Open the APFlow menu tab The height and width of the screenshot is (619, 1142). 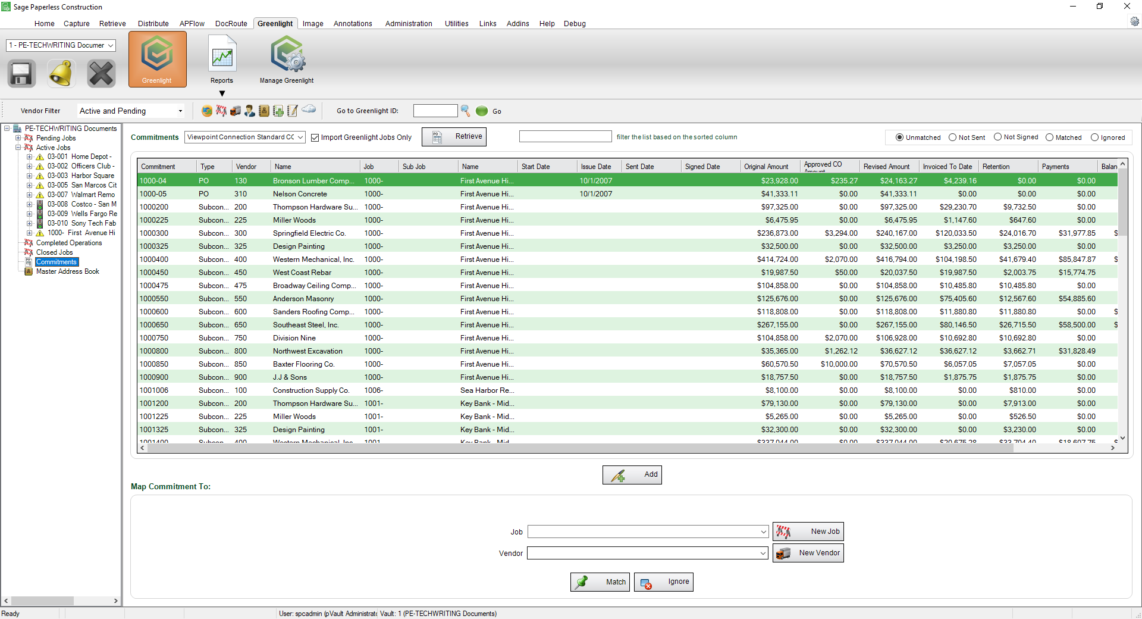(192, 24)
